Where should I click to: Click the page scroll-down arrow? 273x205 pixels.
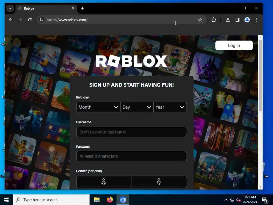[260, 187]
